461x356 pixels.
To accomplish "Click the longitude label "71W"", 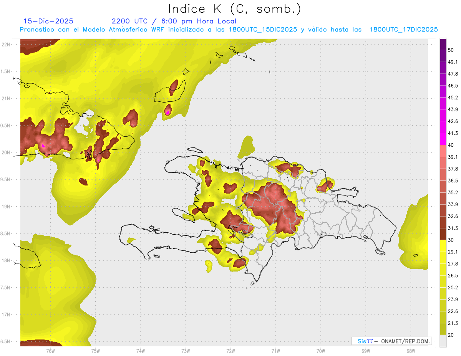I will (275, 351).
